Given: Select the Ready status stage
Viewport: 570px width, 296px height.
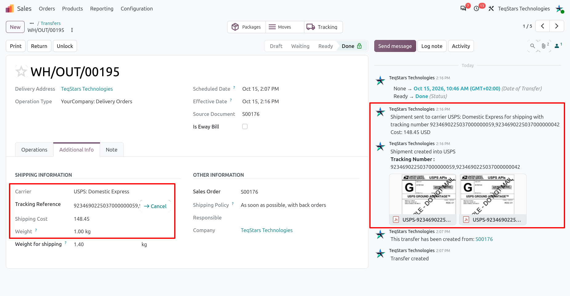Looking at the screenshot, I should pyautogui.click(x=326, y=46).
